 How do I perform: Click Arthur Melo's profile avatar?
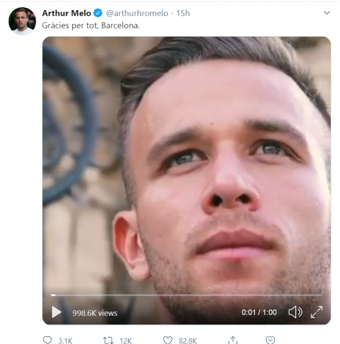click(22, 21)
